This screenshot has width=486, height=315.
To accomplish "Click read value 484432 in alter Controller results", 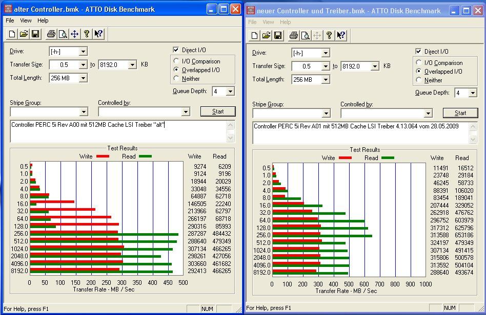I will [x=221, y=234].
